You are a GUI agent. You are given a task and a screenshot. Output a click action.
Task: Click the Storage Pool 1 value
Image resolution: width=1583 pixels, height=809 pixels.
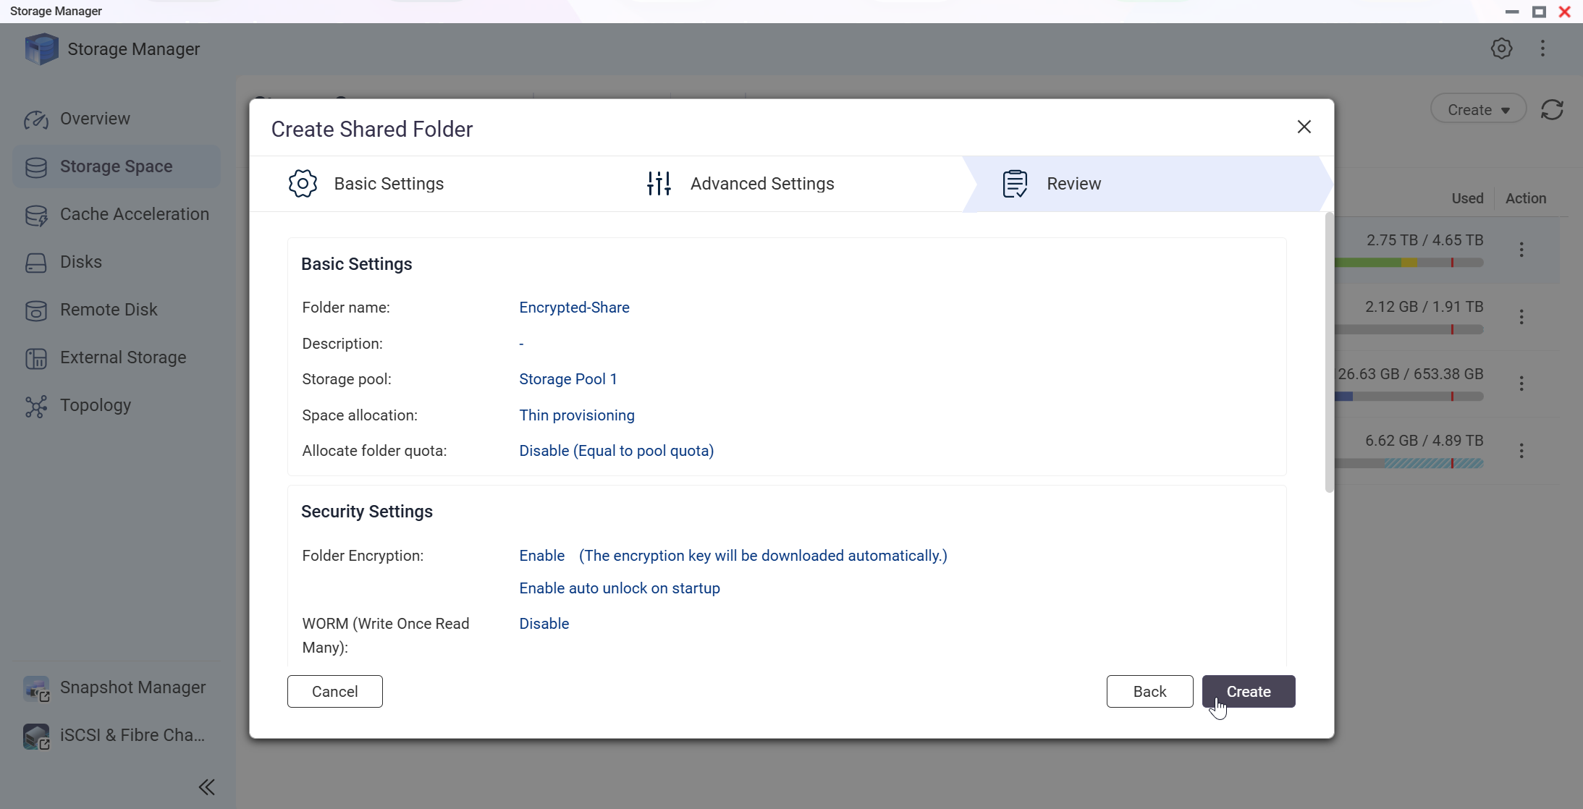568,379
